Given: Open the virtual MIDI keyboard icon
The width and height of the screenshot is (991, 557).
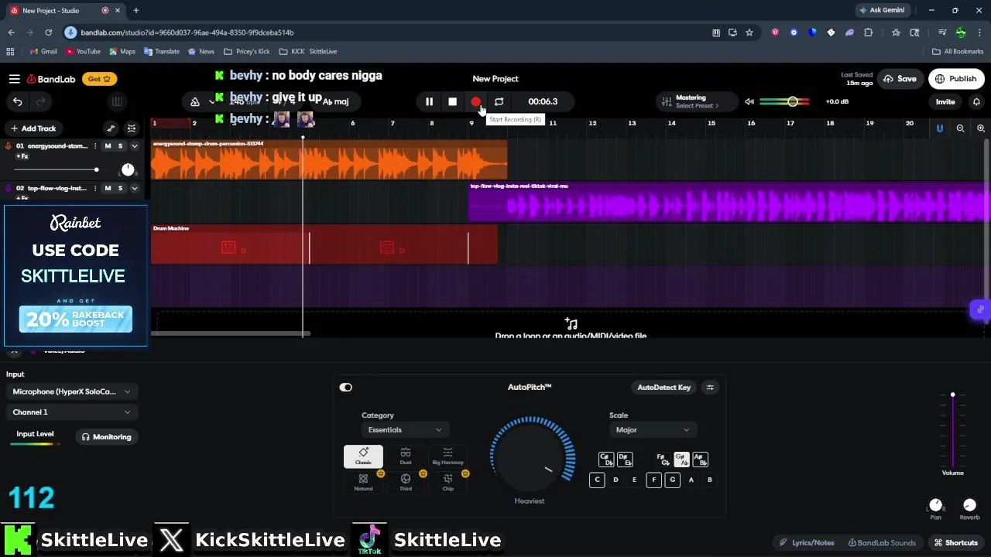Looking at the screenshot, I should [116, 101].
